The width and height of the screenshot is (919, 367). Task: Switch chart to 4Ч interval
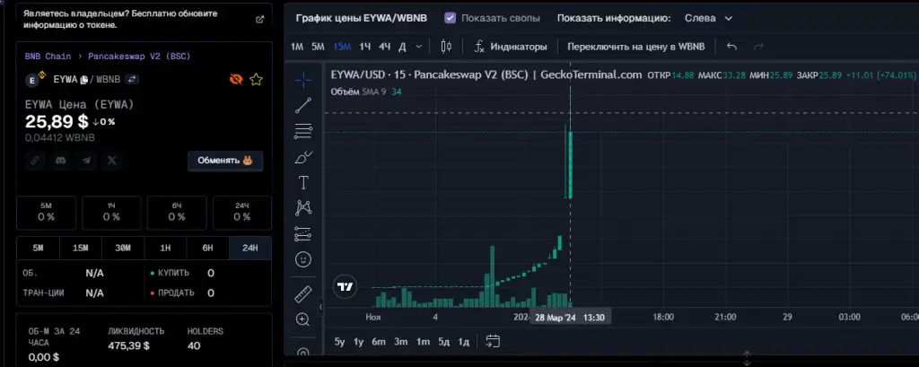pyautogui.click(x=384, y=47)
